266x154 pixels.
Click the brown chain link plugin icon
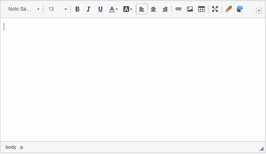coord(228,9)
